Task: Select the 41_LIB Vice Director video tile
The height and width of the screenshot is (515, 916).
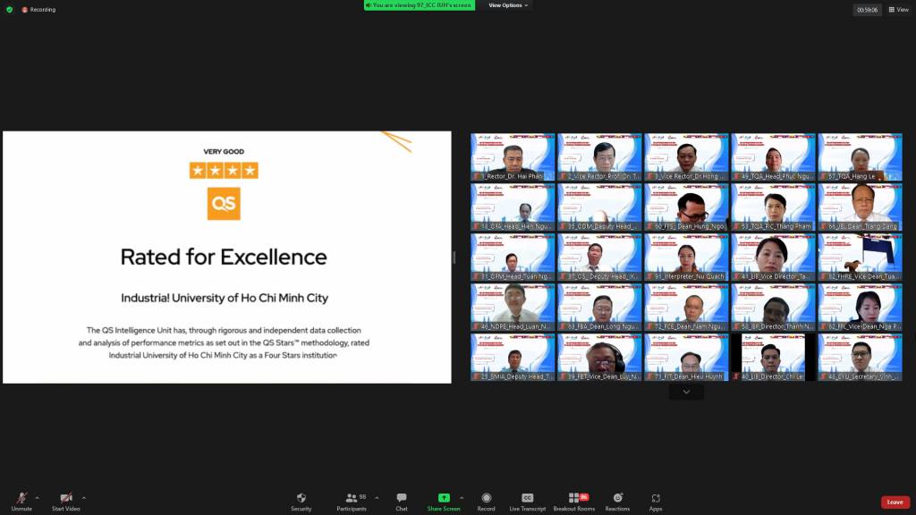Action: coord(773,257)
